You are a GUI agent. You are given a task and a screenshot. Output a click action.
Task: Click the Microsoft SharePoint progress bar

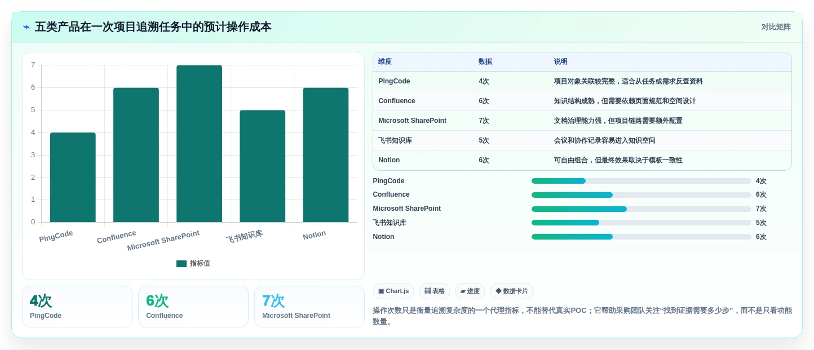[641, 209]
